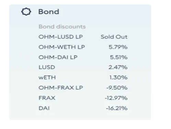Open the wETH bond entry

(47, 78)
